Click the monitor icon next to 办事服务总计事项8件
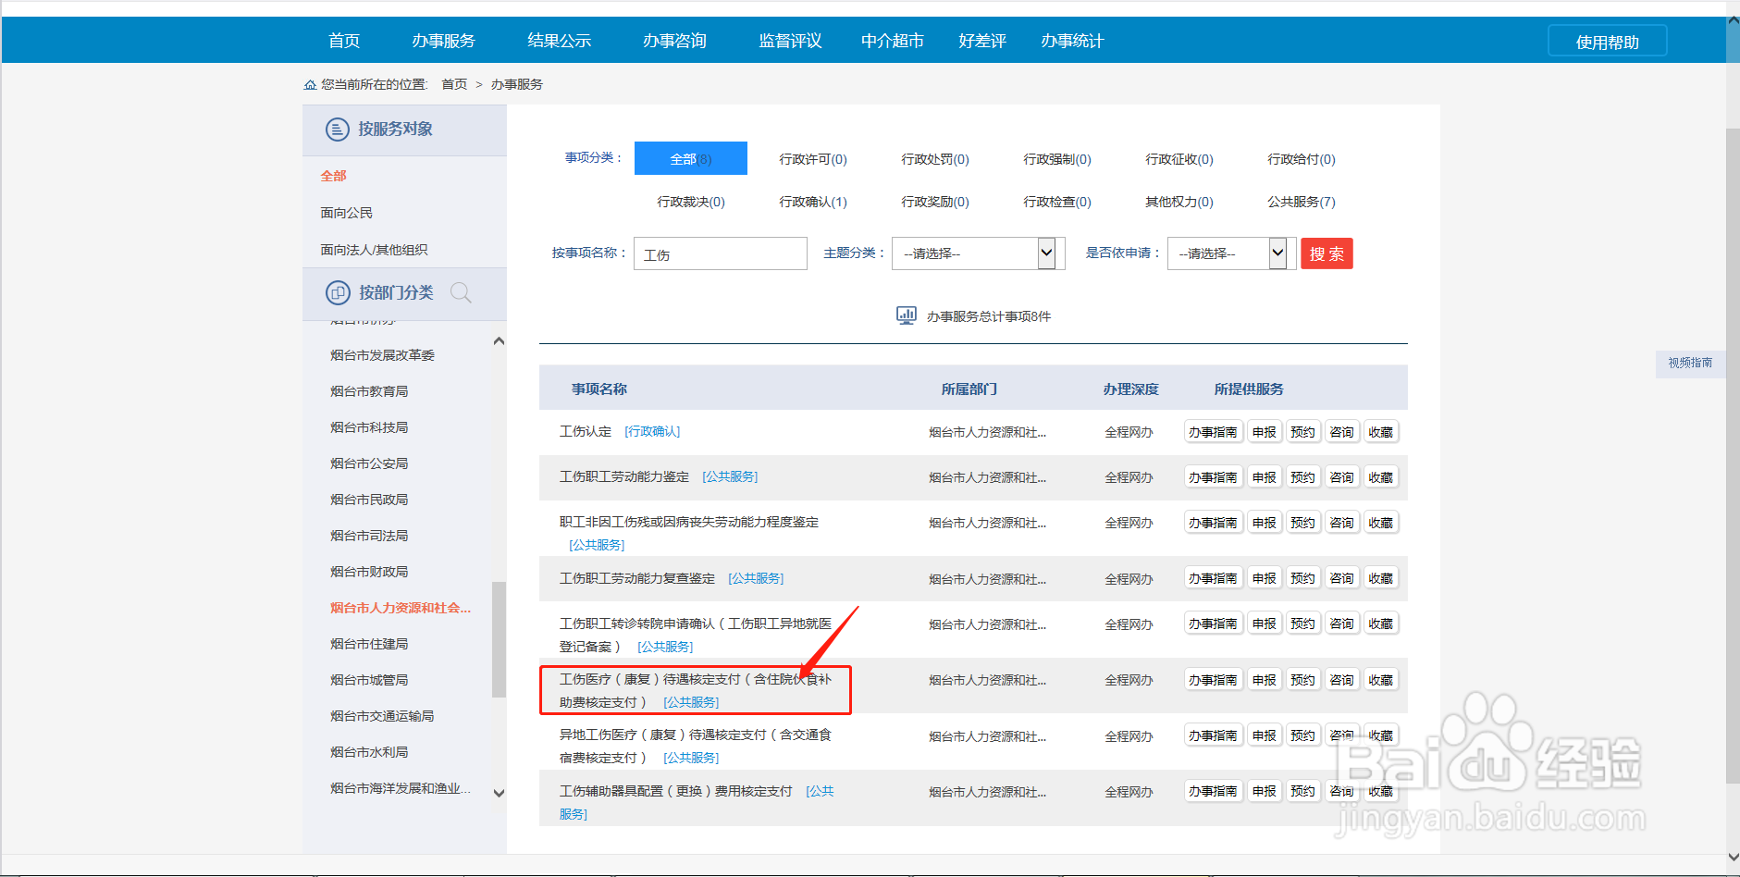This screenshot has height=877, width=1740. point(905,315)
